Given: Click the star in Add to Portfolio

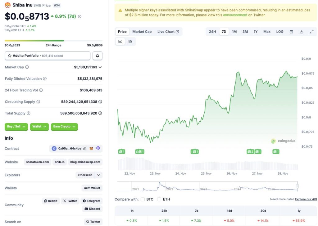Looking at the screenshot, I should tap(10, 55).
